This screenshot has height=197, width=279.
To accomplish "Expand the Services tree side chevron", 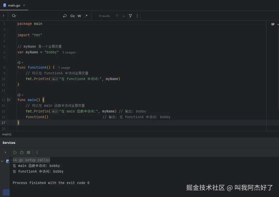I will click(x=5, y=152).
